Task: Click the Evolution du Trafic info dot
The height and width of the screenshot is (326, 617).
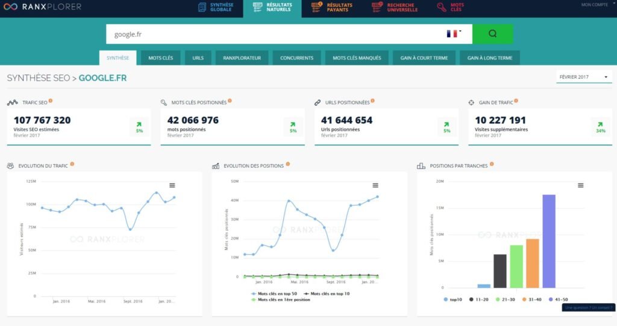Action: point(72,164)
